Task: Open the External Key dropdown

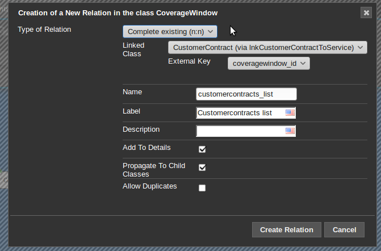Action: click(269, 64)
